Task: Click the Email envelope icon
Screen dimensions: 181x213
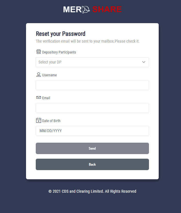Action: [39, 97]
